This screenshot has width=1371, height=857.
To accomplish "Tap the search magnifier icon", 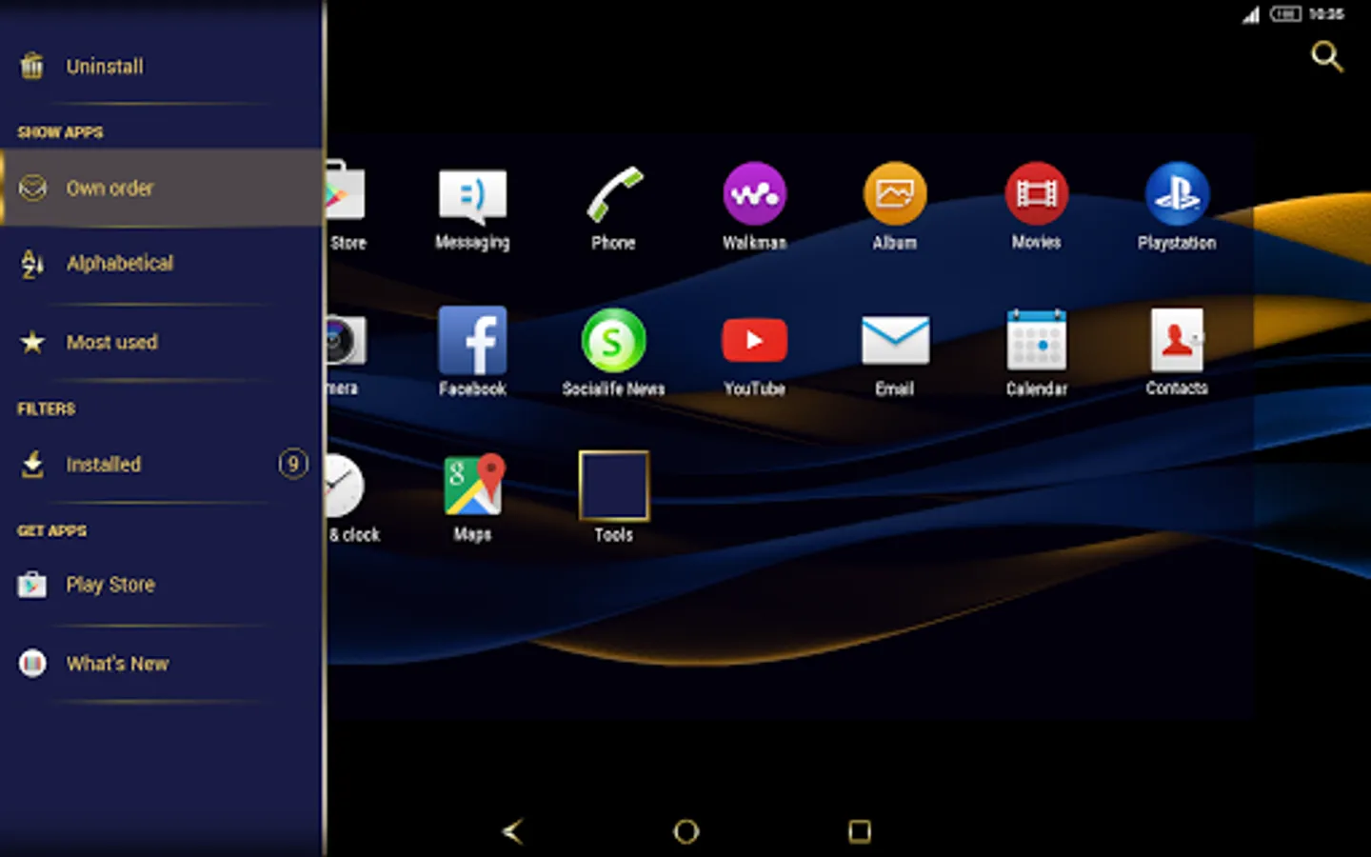I will coord(1326,56).
